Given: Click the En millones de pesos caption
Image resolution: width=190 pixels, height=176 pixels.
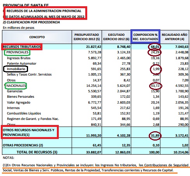Looking at the screenshot, I should click(x=19, y=28).
